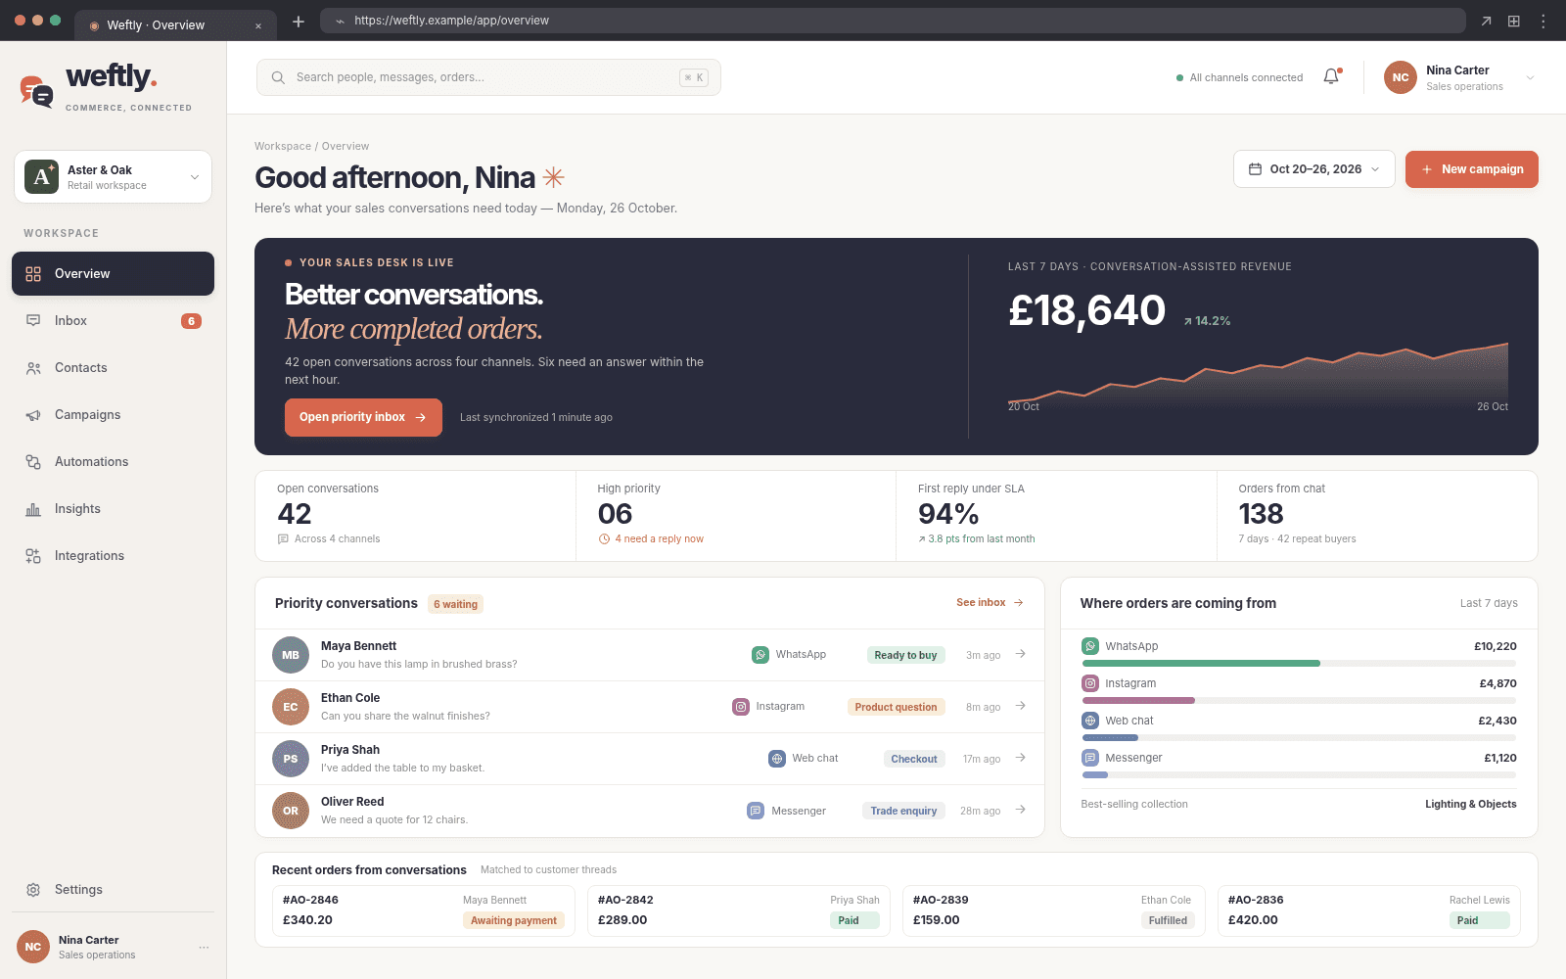
Task: Open a new browser tab
Action: 299,22
